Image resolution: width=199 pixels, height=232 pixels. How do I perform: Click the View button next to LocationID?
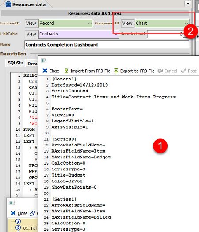coord(31,23)
